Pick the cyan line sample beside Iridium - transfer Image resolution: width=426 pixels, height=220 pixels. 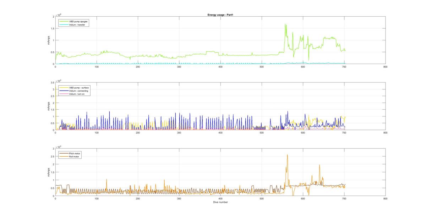click(x=64, y=25)
